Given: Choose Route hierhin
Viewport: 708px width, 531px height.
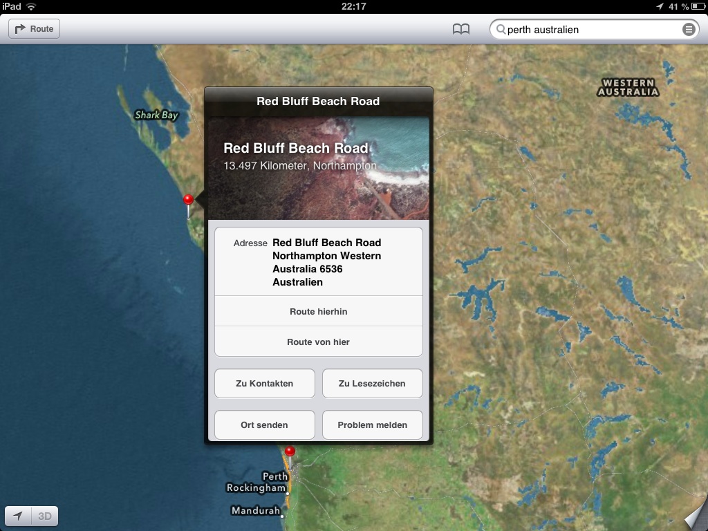Looking at the screenshot, I should pyautogui.click(x=319, y=312).
